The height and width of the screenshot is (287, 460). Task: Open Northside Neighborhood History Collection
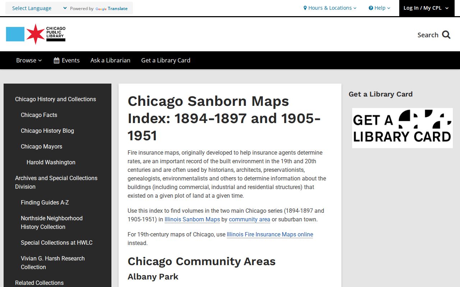click(x=52, y=222)
